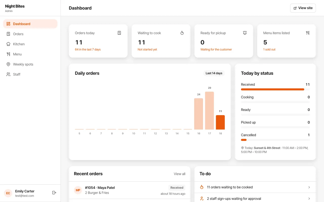Click '2 staff sign-ups waiting for approval'
Viewport: 324px width, 202px height.
pos(234,199)
